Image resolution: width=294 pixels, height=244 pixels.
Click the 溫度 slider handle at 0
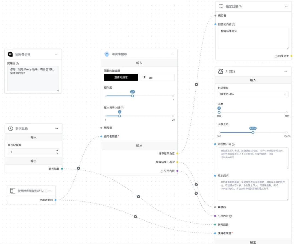coord(219,112)
